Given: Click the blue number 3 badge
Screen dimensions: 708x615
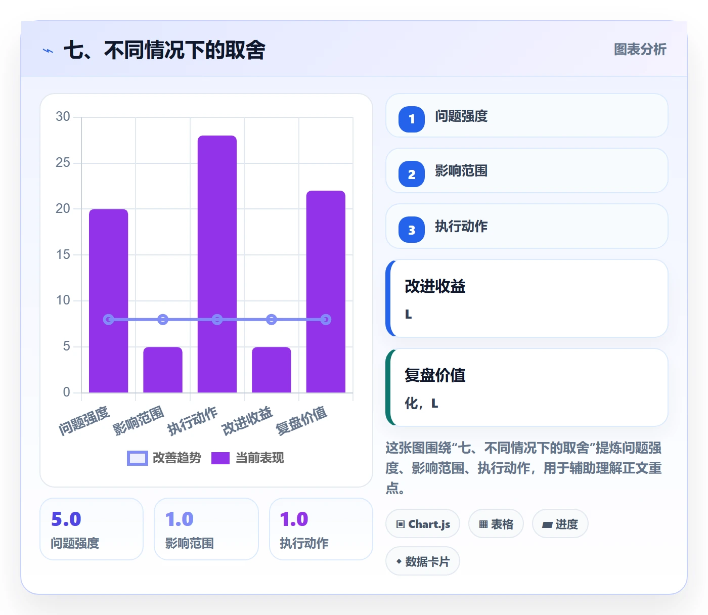Looking at the screenshot, I should point(412,230).
